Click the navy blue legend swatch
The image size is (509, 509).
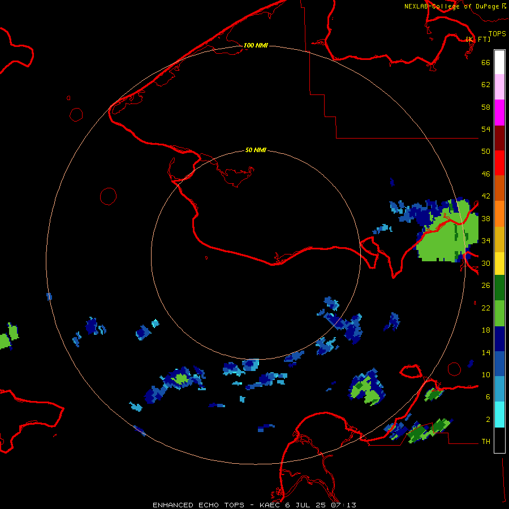[499, 339]
